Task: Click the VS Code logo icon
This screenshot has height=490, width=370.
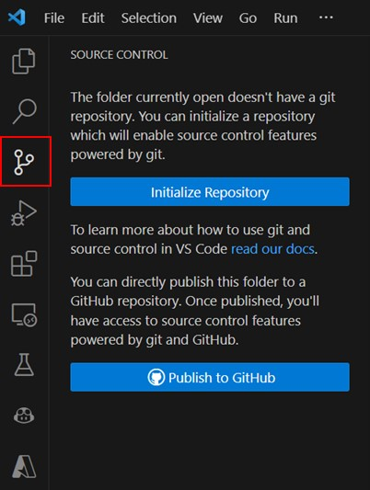Action: [x=17, y=17]
